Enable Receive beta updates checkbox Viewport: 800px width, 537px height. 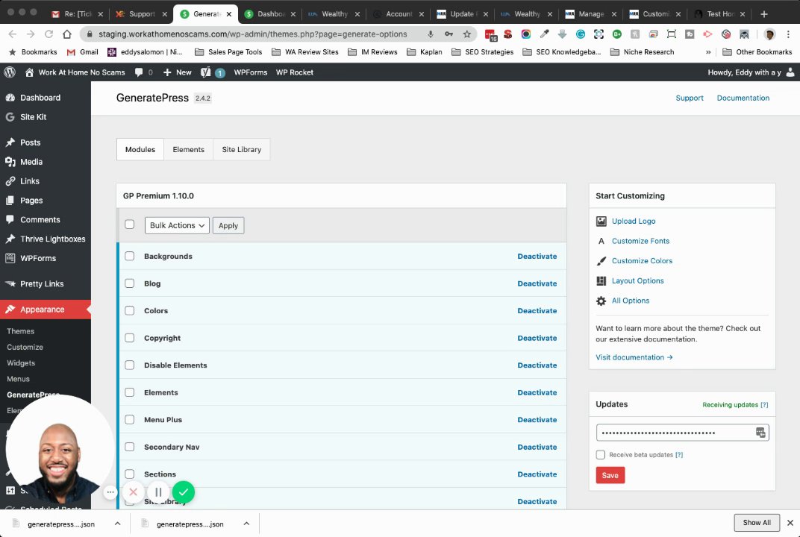[x=601, y=454]
